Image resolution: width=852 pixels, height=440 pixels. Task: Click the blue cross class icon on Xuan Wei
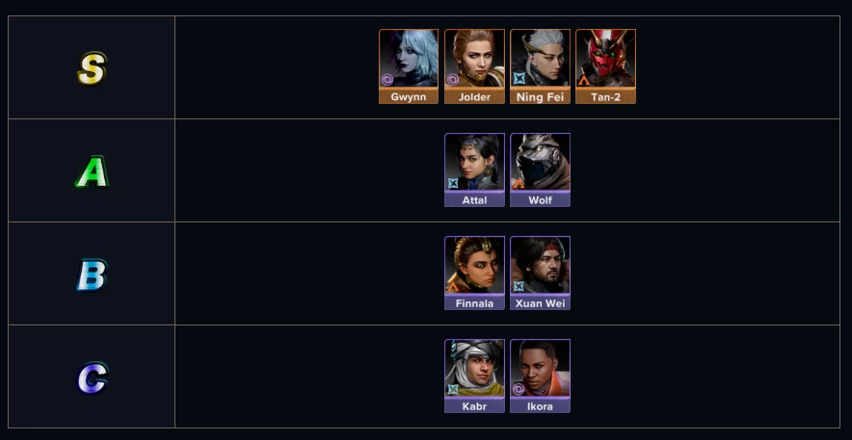click(x=519, y=286)
